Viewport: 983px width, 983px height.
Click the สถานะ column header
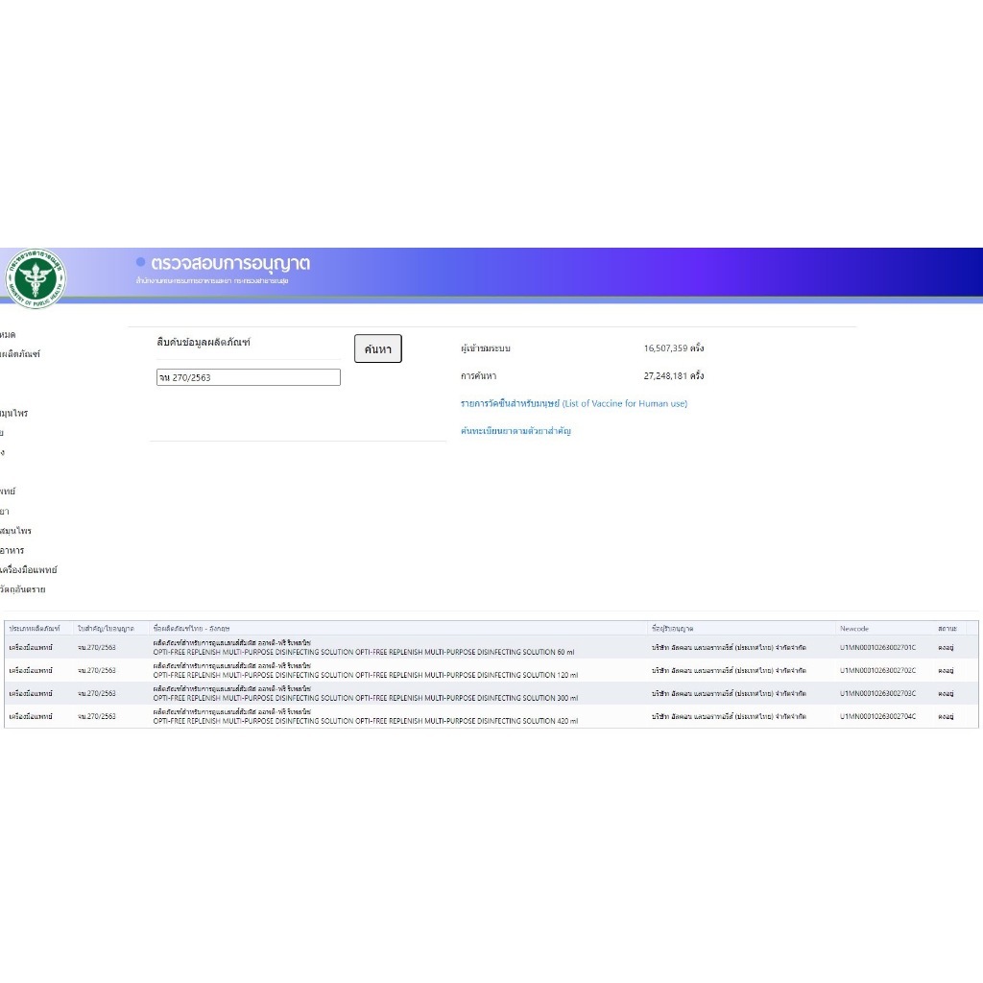(x=947, y=628)
